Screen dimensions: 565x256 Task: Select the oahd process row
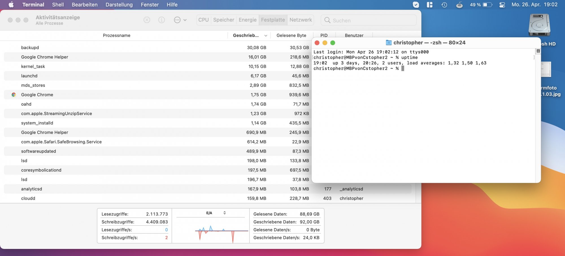pyautogui.click(x=158, y=104)
